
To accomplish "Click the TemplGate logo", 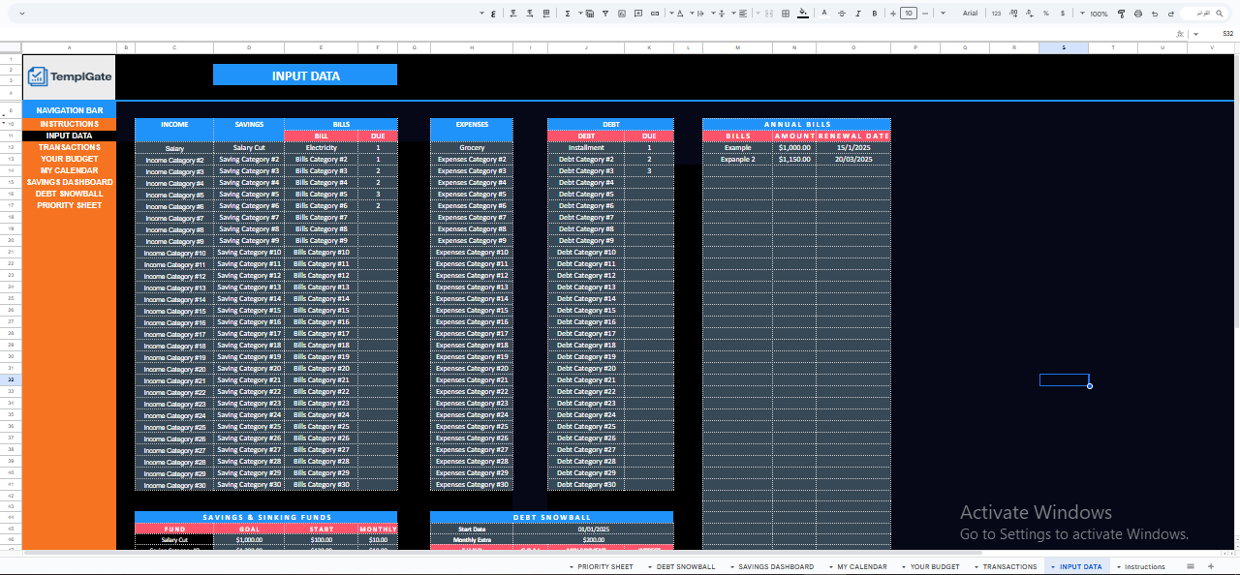I will pos(69,76).
